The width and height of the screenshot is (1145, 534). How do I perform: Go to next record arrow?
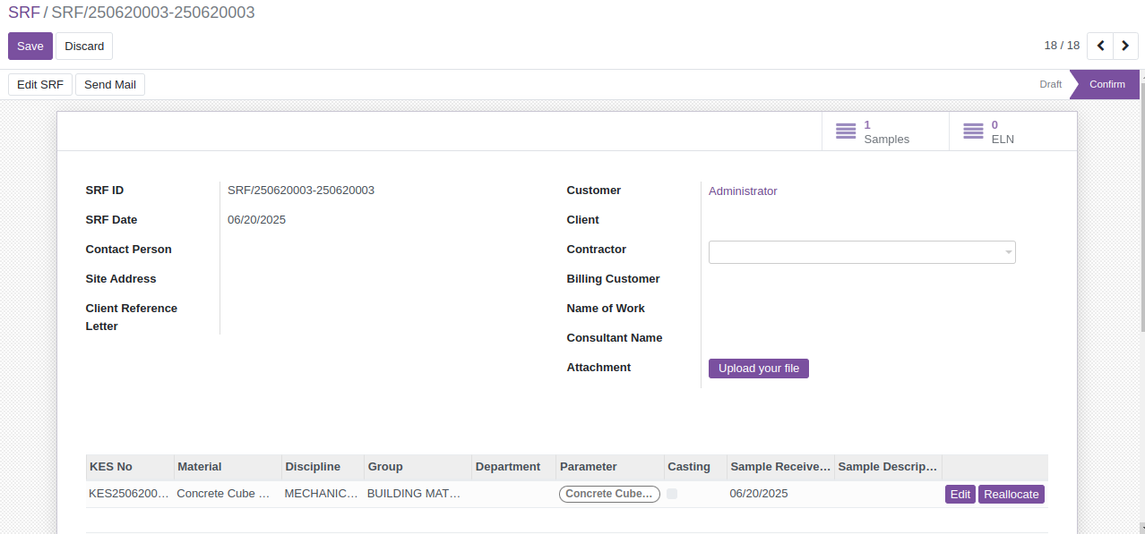point(1125,46)
